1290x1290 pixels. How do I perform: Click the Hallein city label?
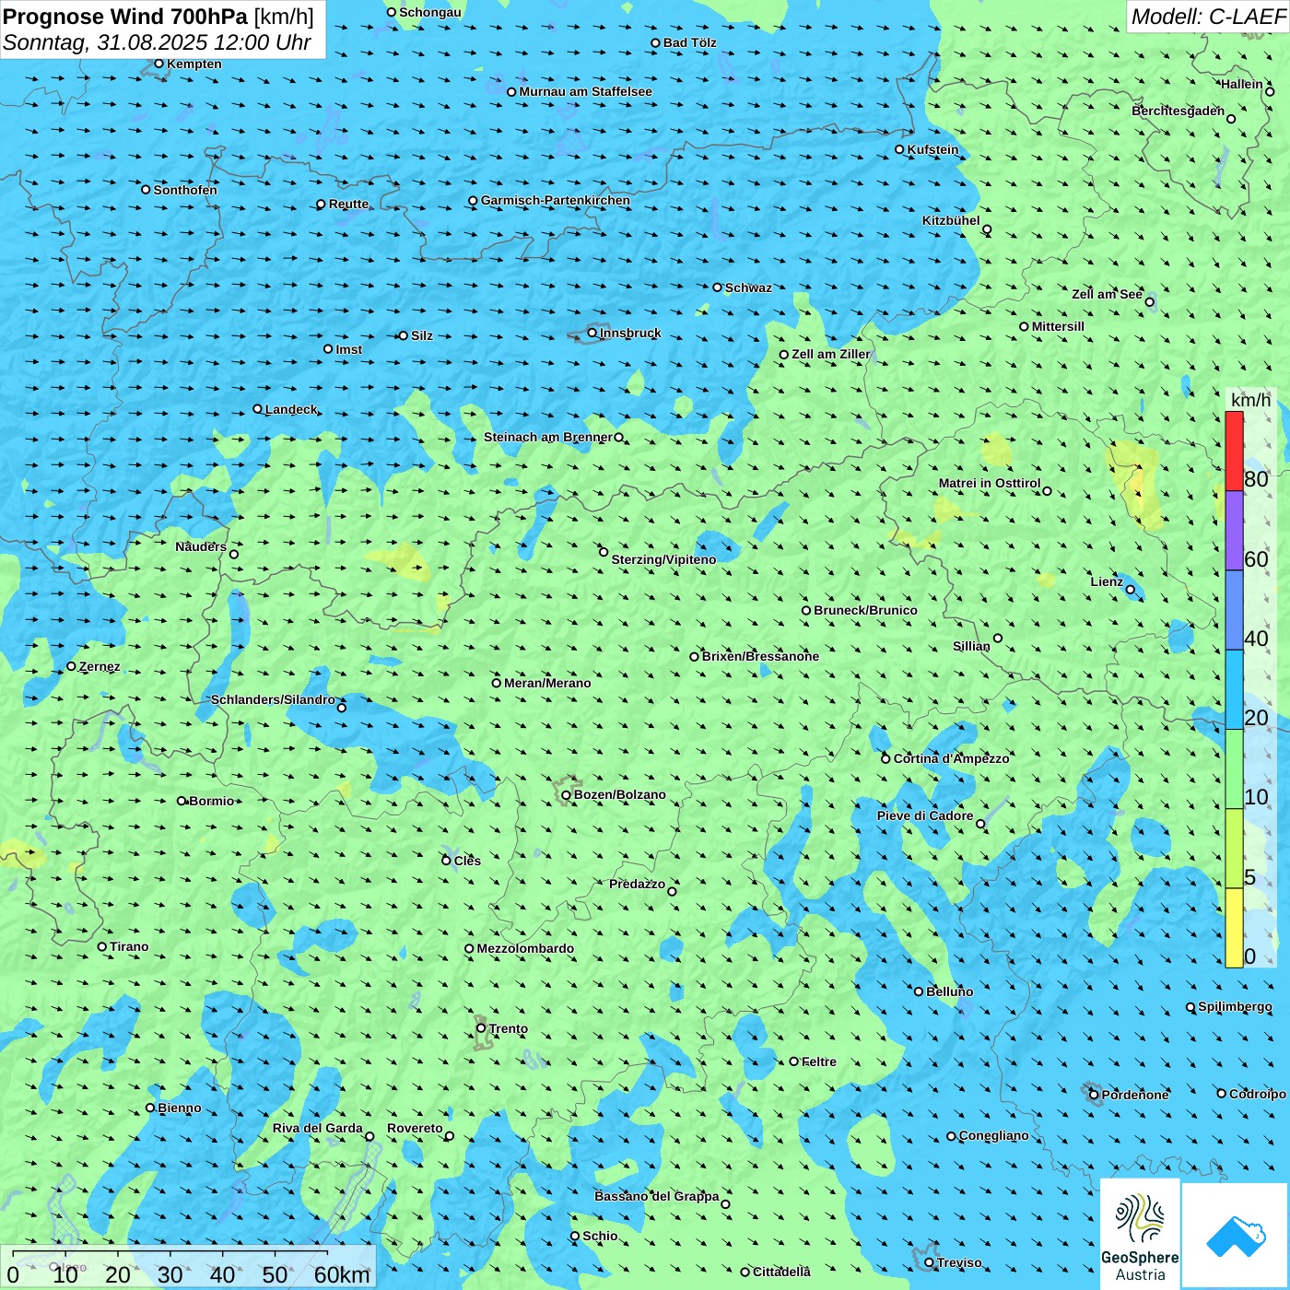tap(1242, 84)
